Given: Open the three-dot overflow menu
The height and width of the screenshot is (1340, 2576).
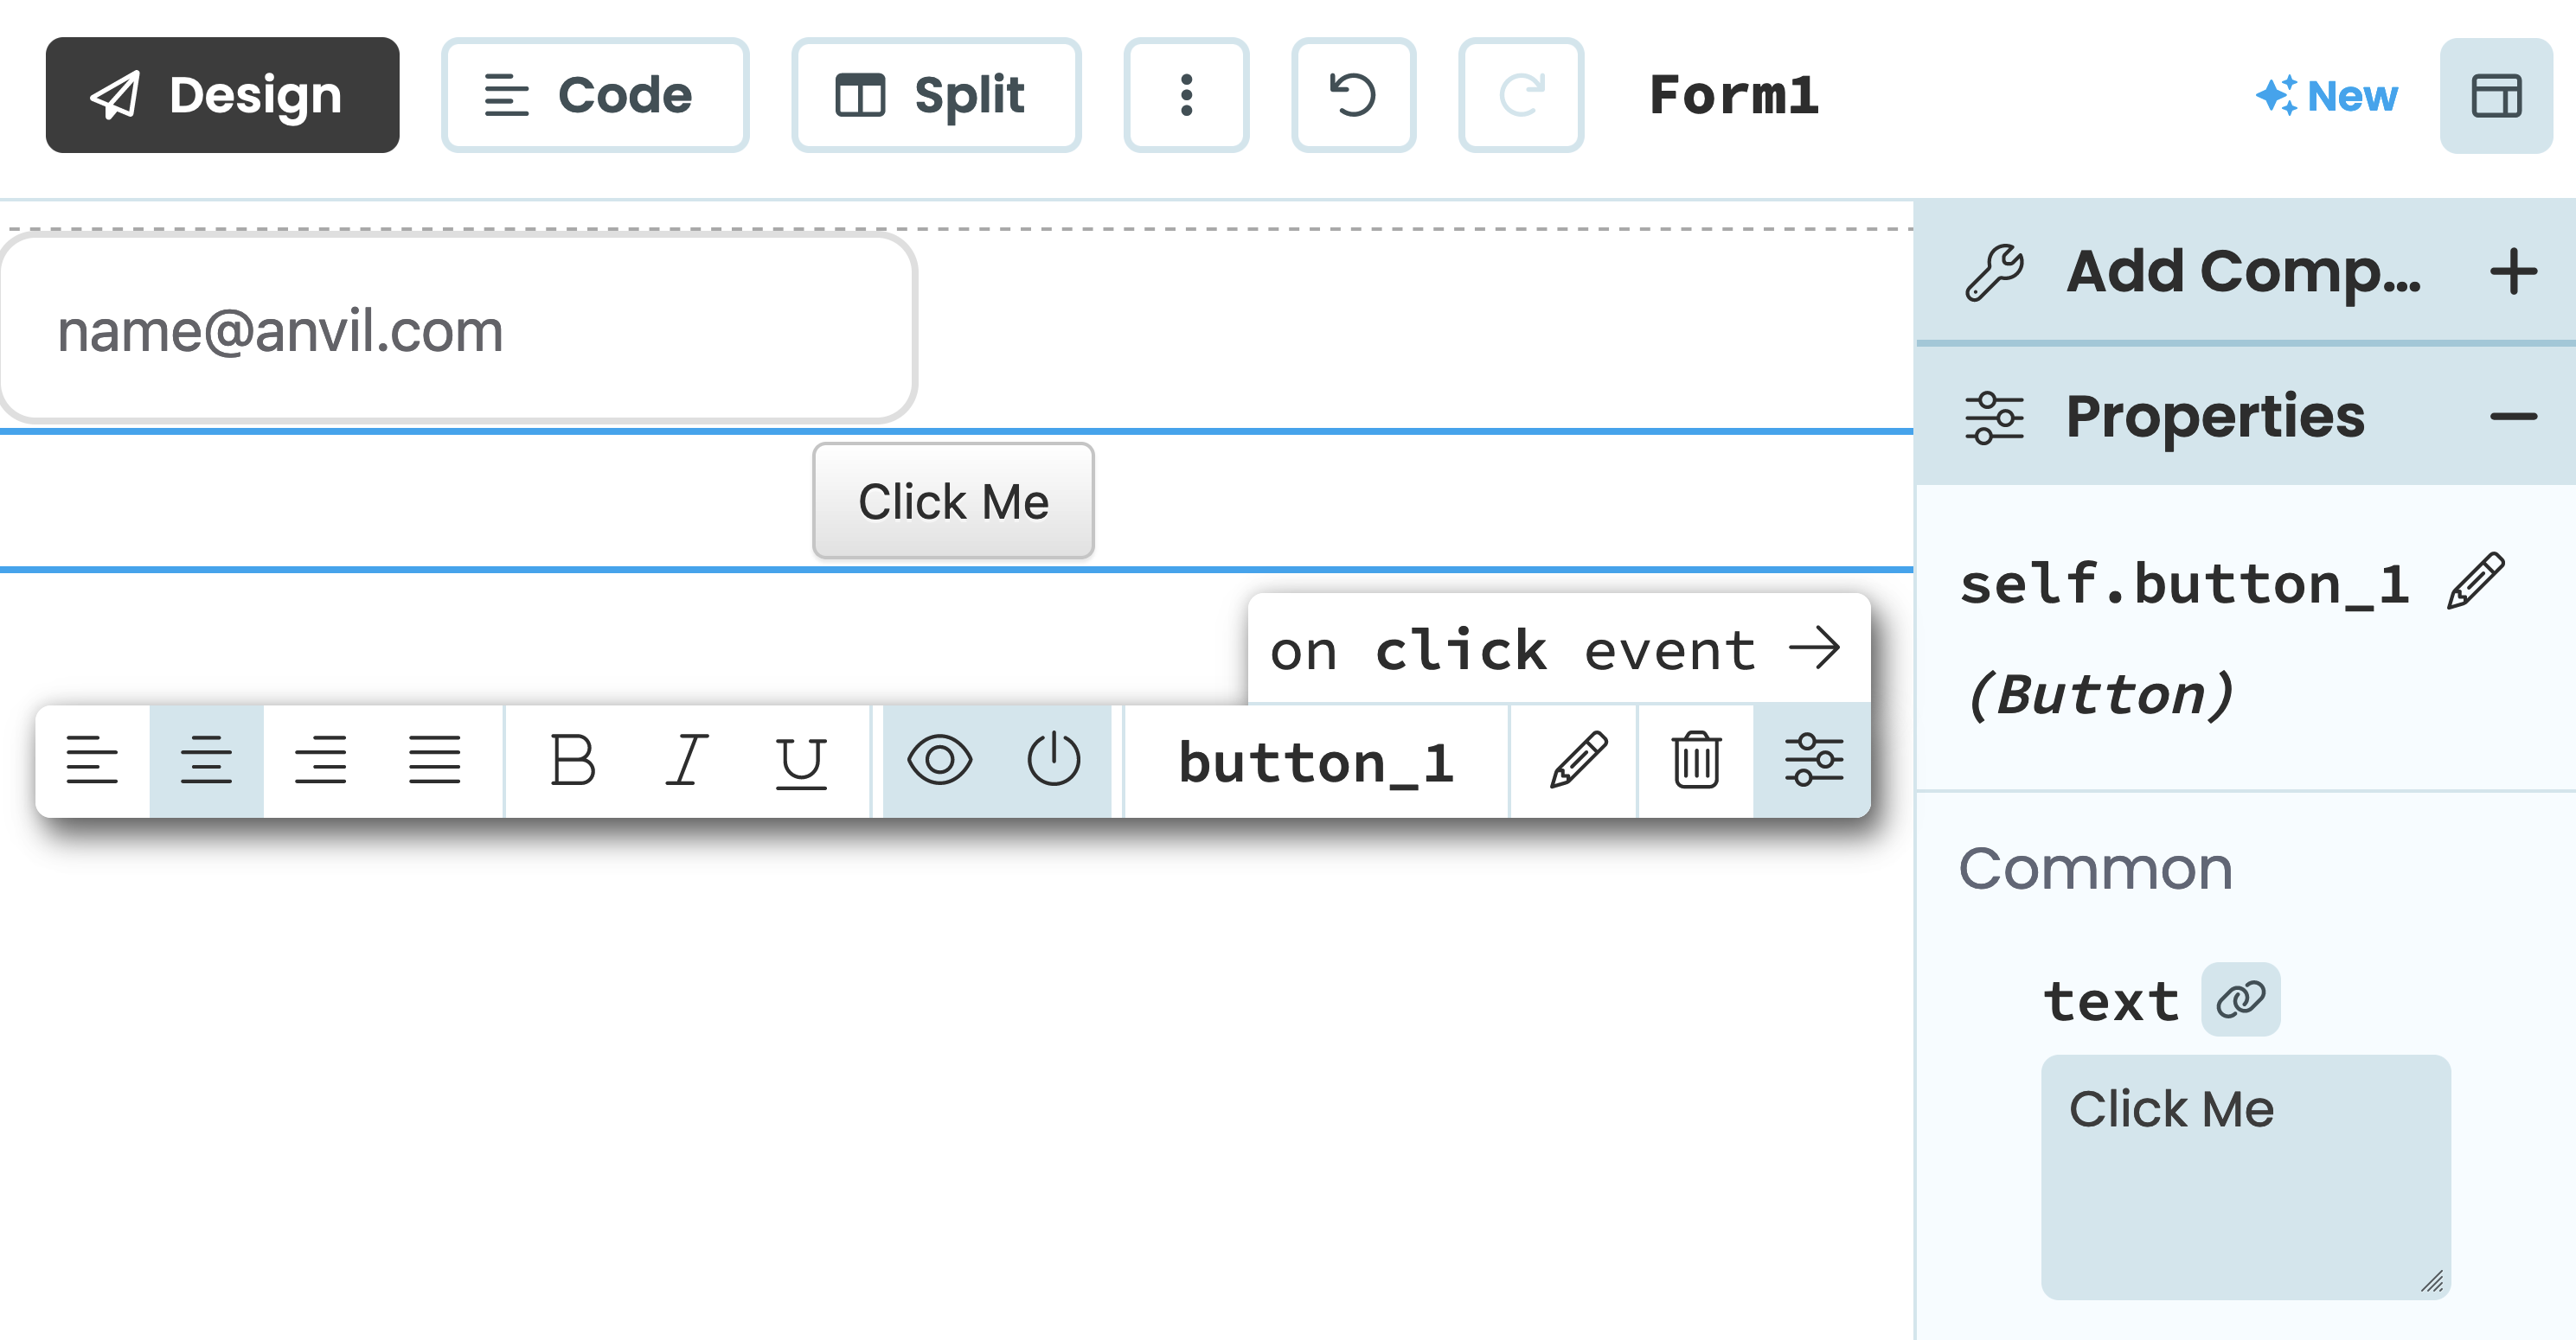Looking at the screenshot, I should [x=1186, y=95].
